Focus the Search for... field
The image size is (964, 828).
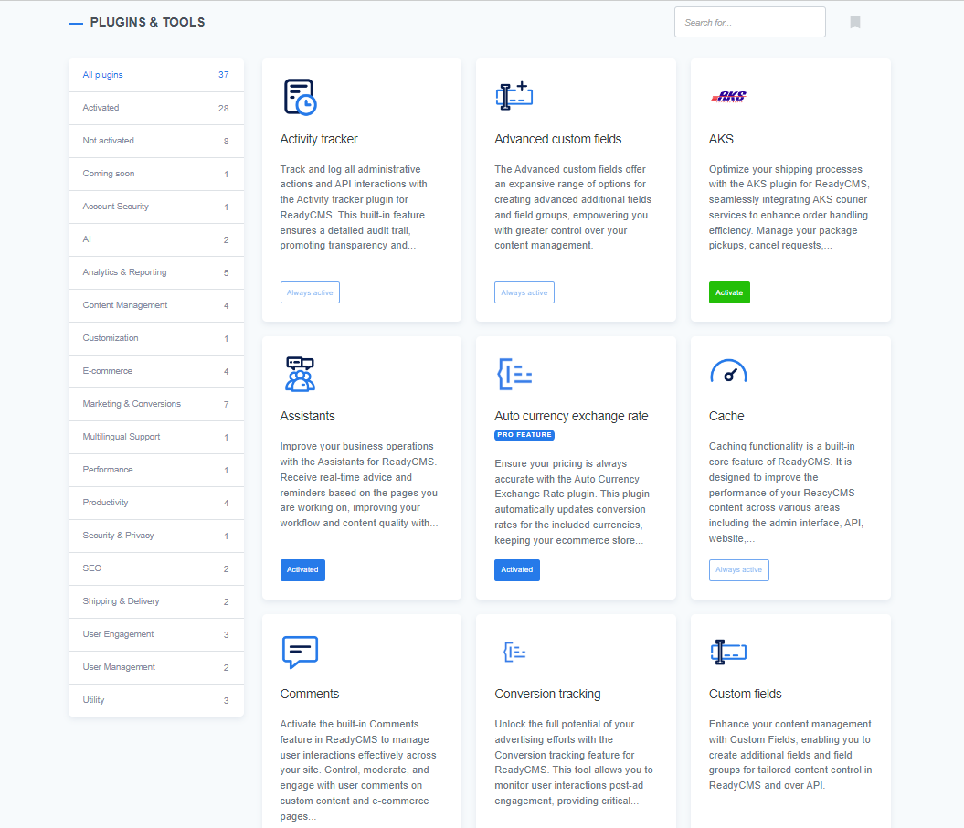[x=749, y=22]
